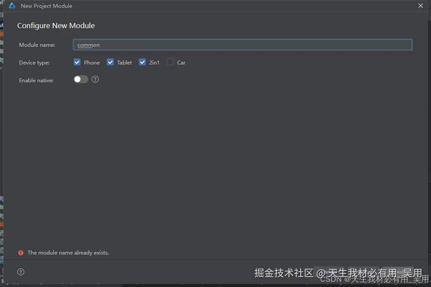Uncheck the Tablet device type checkbox
Viewport: 431px width, 287px height.
click(x=110, y=62)
